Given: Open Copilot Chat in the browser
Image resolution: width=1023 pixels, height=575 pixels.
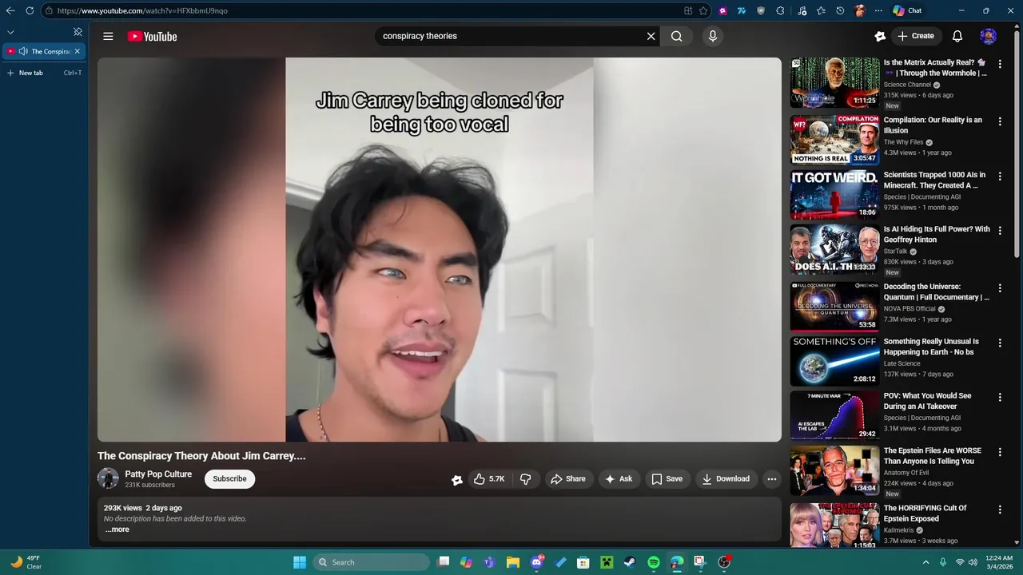Looking at the screenshot, I should point(907,10).
